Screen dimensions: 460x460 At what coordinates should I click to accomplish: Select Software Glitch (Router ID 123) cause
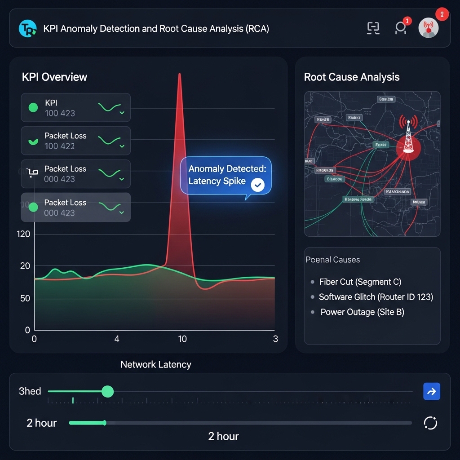pyautogui.click(x=376, y=297)
